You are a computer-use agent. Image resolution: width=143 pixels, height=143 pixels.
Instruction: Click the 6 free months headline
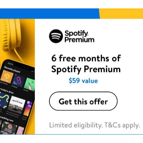click(x=86, y=64)
